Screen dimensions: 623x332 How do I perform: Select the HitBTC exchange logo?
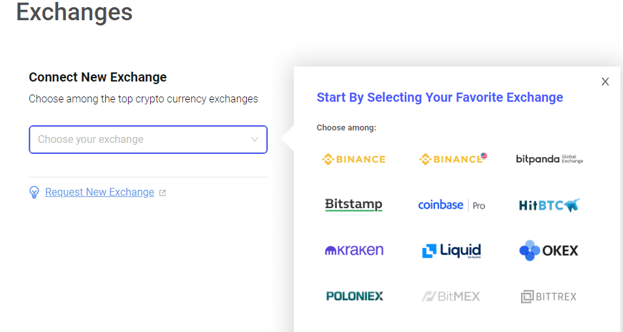549,205
